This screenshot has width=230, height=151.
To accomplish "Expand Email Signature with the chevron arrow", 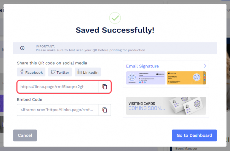I will click(205, 66).
